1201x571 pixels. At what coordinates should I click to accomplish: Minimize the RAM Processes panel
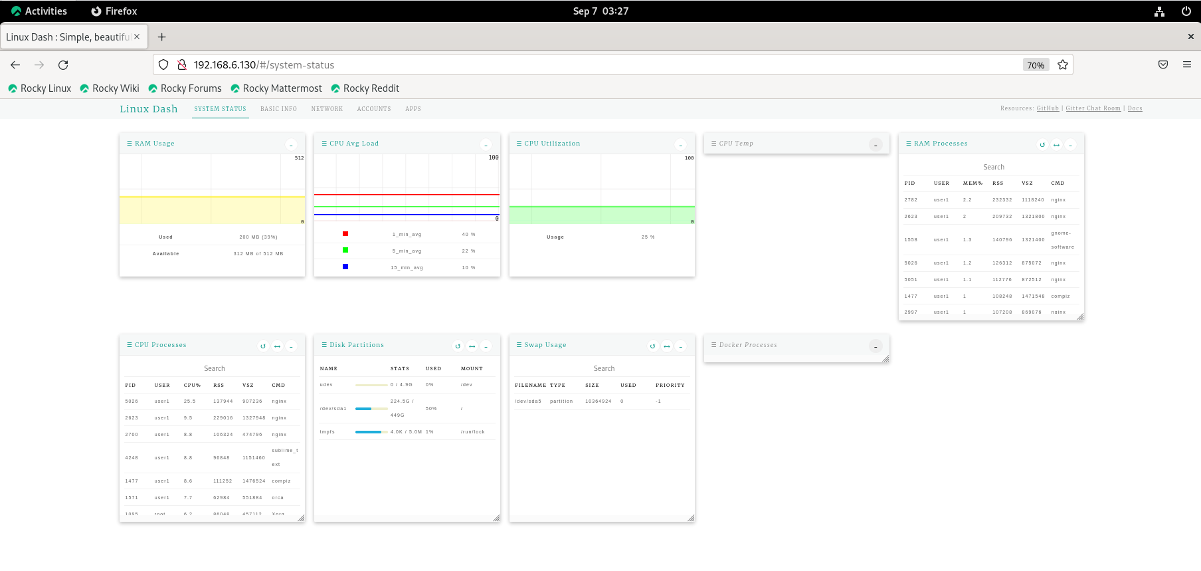pyautogui.click(x=1070, y=144)
